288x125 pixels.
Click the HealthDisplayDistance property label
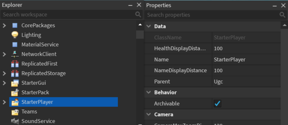[x=180, y=48]
